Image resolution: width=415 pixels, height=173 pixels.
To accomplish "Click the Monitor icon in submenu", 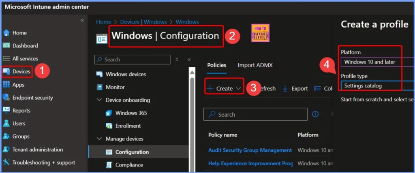I will (100, 87).
